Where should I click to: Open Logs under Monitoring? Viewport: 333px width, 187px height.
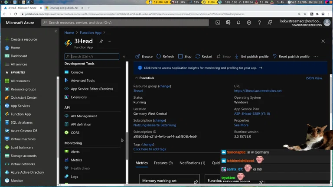pyautogui.click(x=74, y=177)
